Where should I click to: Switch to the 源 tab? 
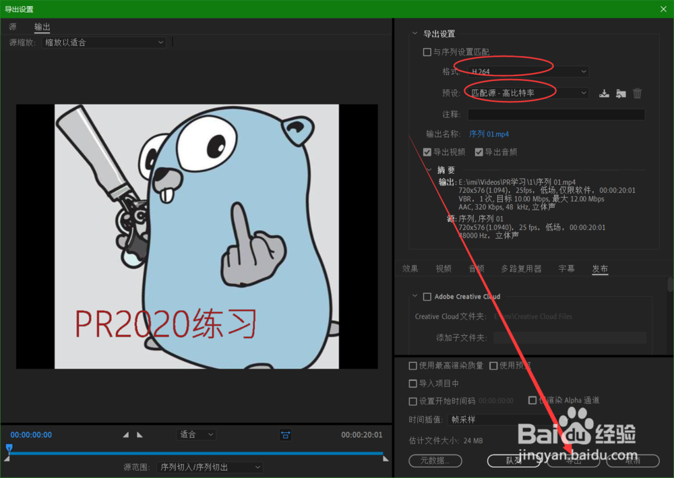(13, 27)
